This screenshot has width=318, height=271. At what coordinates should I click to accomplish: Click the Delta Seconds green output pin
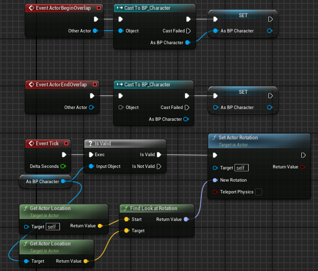click(x=63, y=166)
